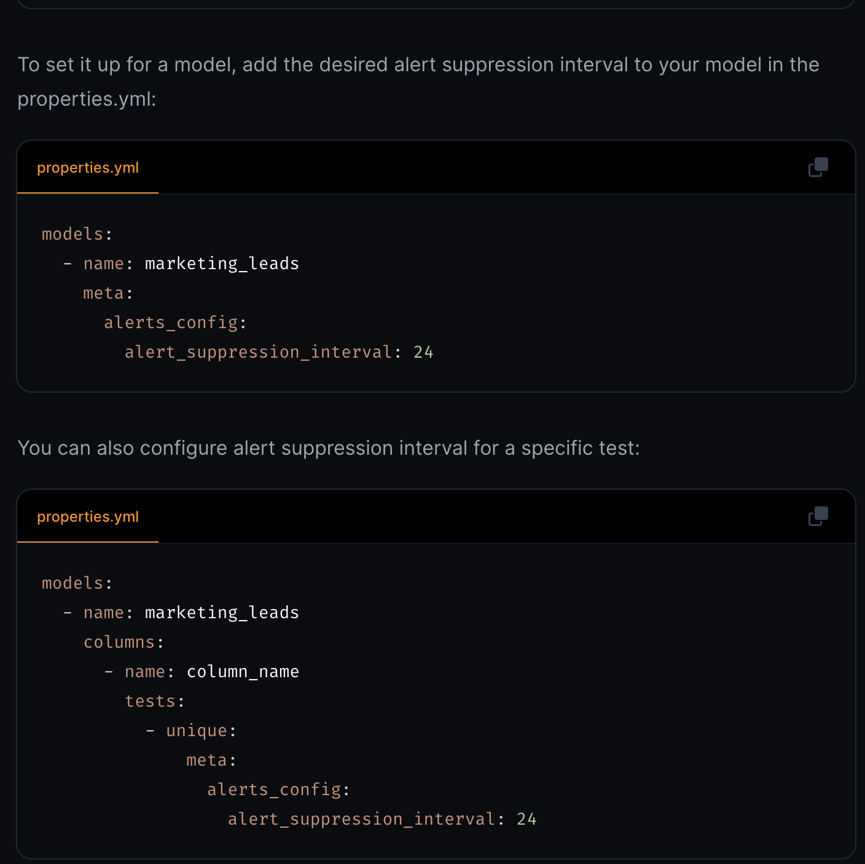The width and height of the screenshot is (865, 864).
Task: Click alerts_config in the second code block
Action: pyautogui.click(x=274, y=790)
